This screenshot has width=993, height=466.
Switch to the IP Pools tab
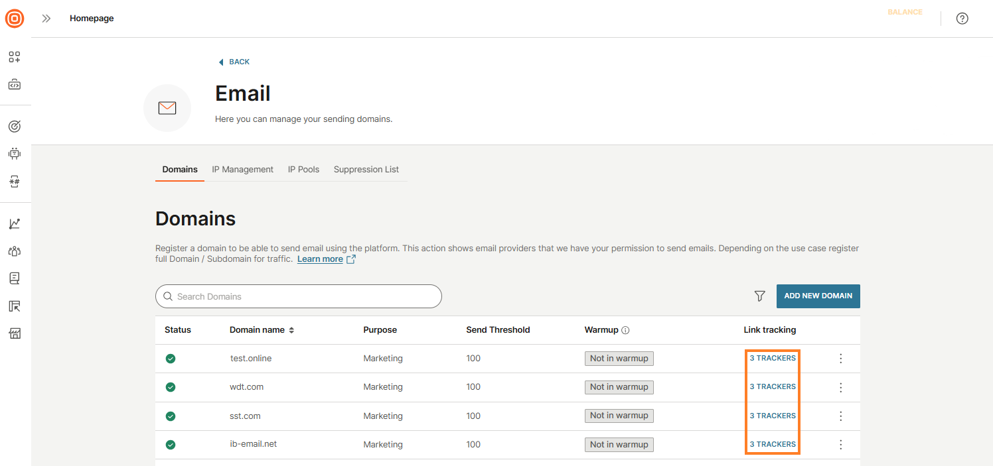pyautogui.click(x=303, y=169)
